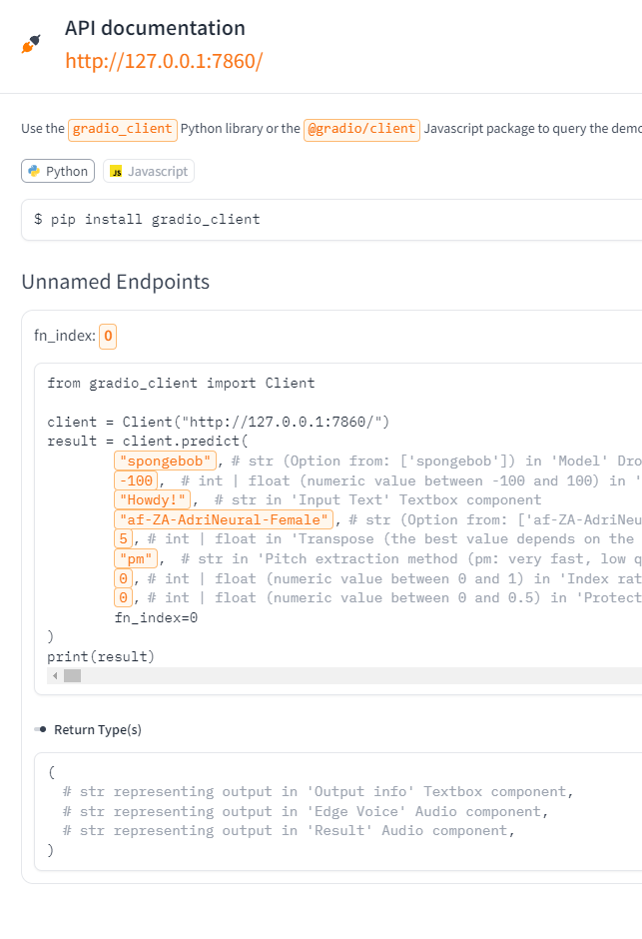Viewport: 642px width, 939px height.
Task: Click the orange plug API icon
Action: pos(31,44)
